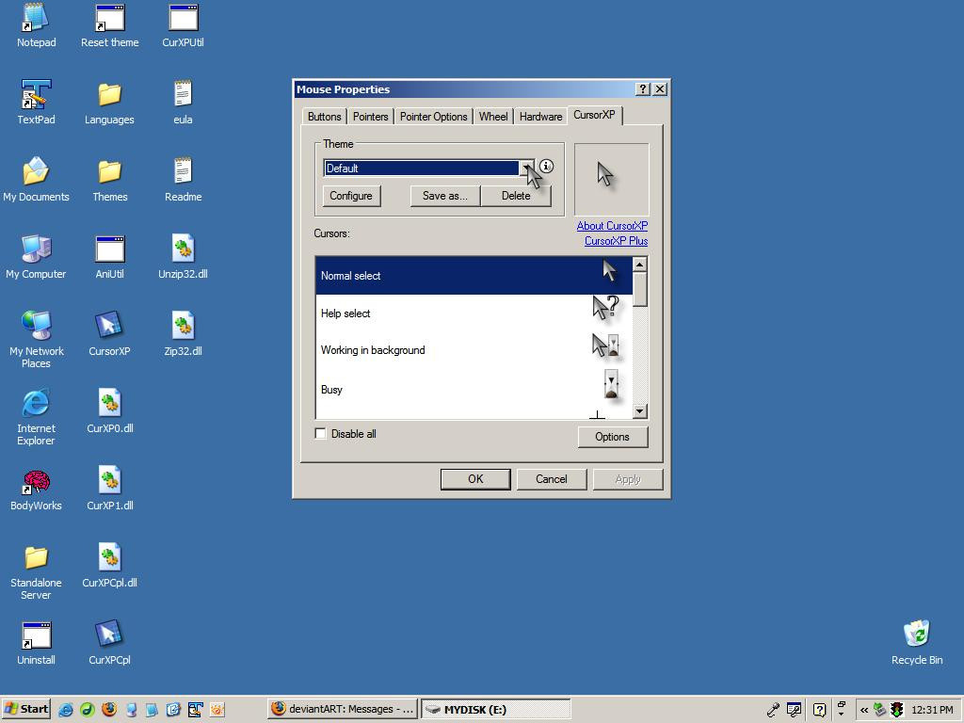Open the Theme dropdown list

(x=527, y=168)
